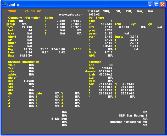Select the cap value 9.868B
This screenshot has height=136, width=167.
[x=29, y=81]
